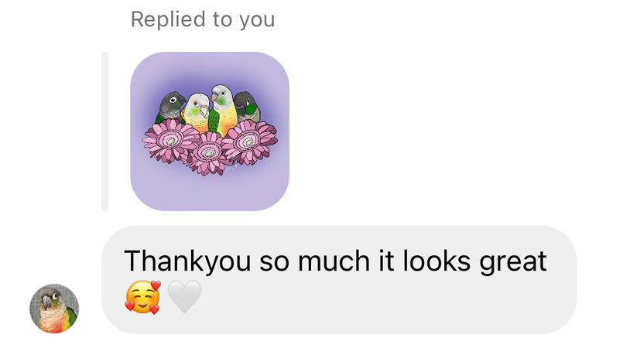Click the middle pink gerbera flower in the image
This screenshot has height=348, width=630.
point(208,153)
